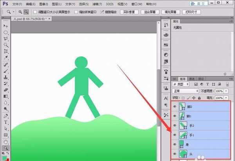Toggle visibility of the 身 layer
The height and width of the screenshot is (161, 235).
175,145
